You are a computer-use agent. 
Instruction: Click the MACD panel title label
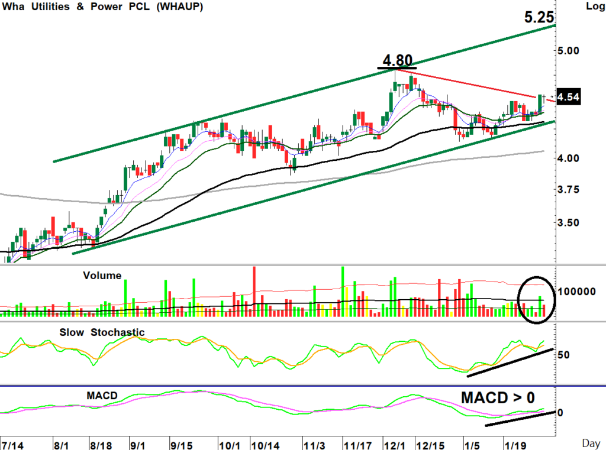[102, 394]
